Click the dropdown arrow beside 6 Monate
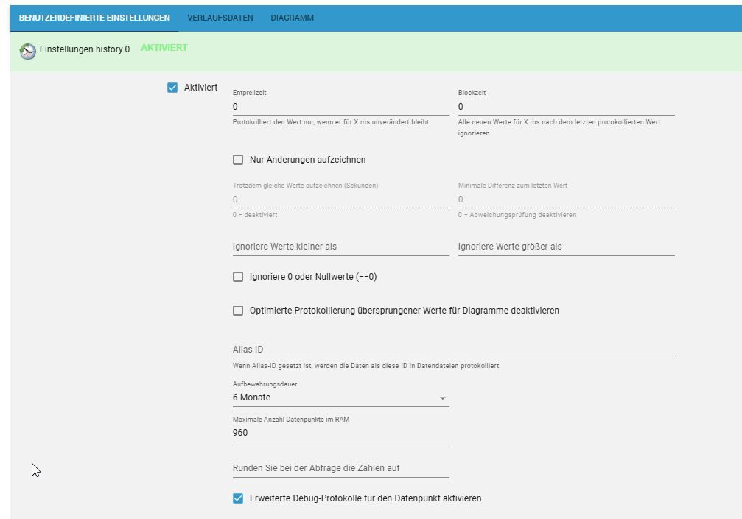 click(442, 398)
